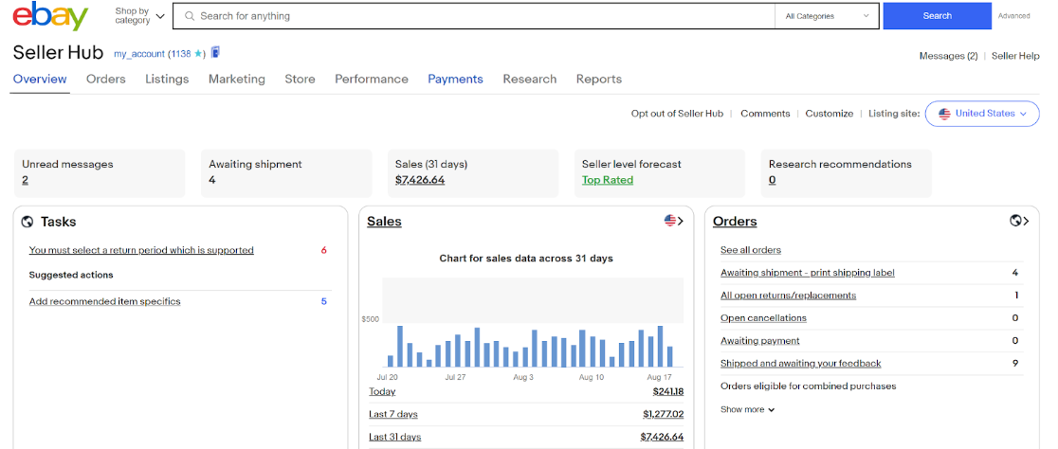The image size is (1058, 449).
Task: Open the Payments tab
Action: [455, 79]
